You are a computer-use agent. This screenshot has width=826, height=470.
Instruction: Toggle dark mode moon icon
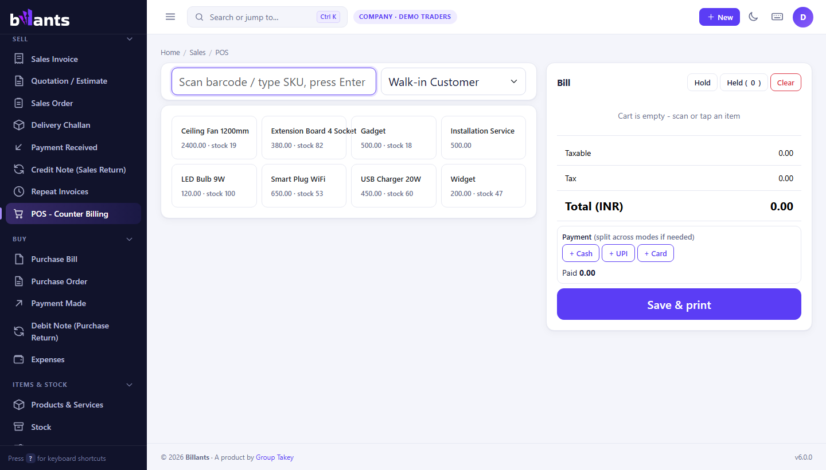tap(754, 17)
